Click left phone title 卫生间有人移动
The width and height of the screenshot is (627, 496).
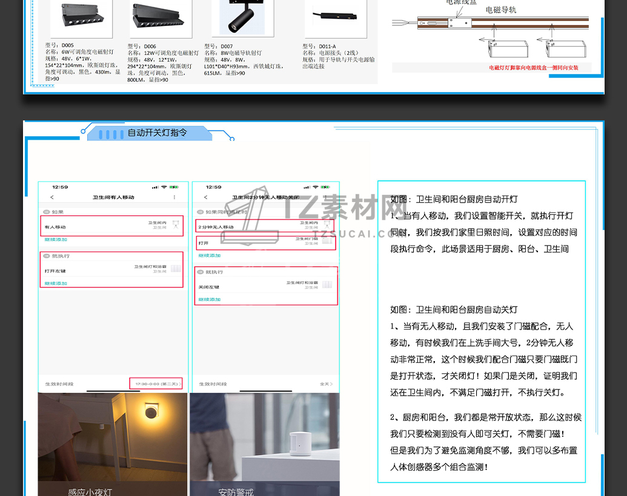point(113,197)
